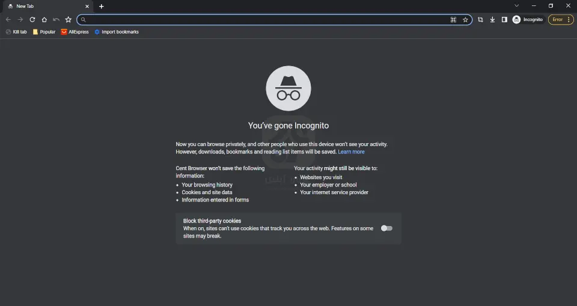The height and width of the screenshot is (306, 577).
Task: Expand the tab search chevron
Action: (516, 6)
